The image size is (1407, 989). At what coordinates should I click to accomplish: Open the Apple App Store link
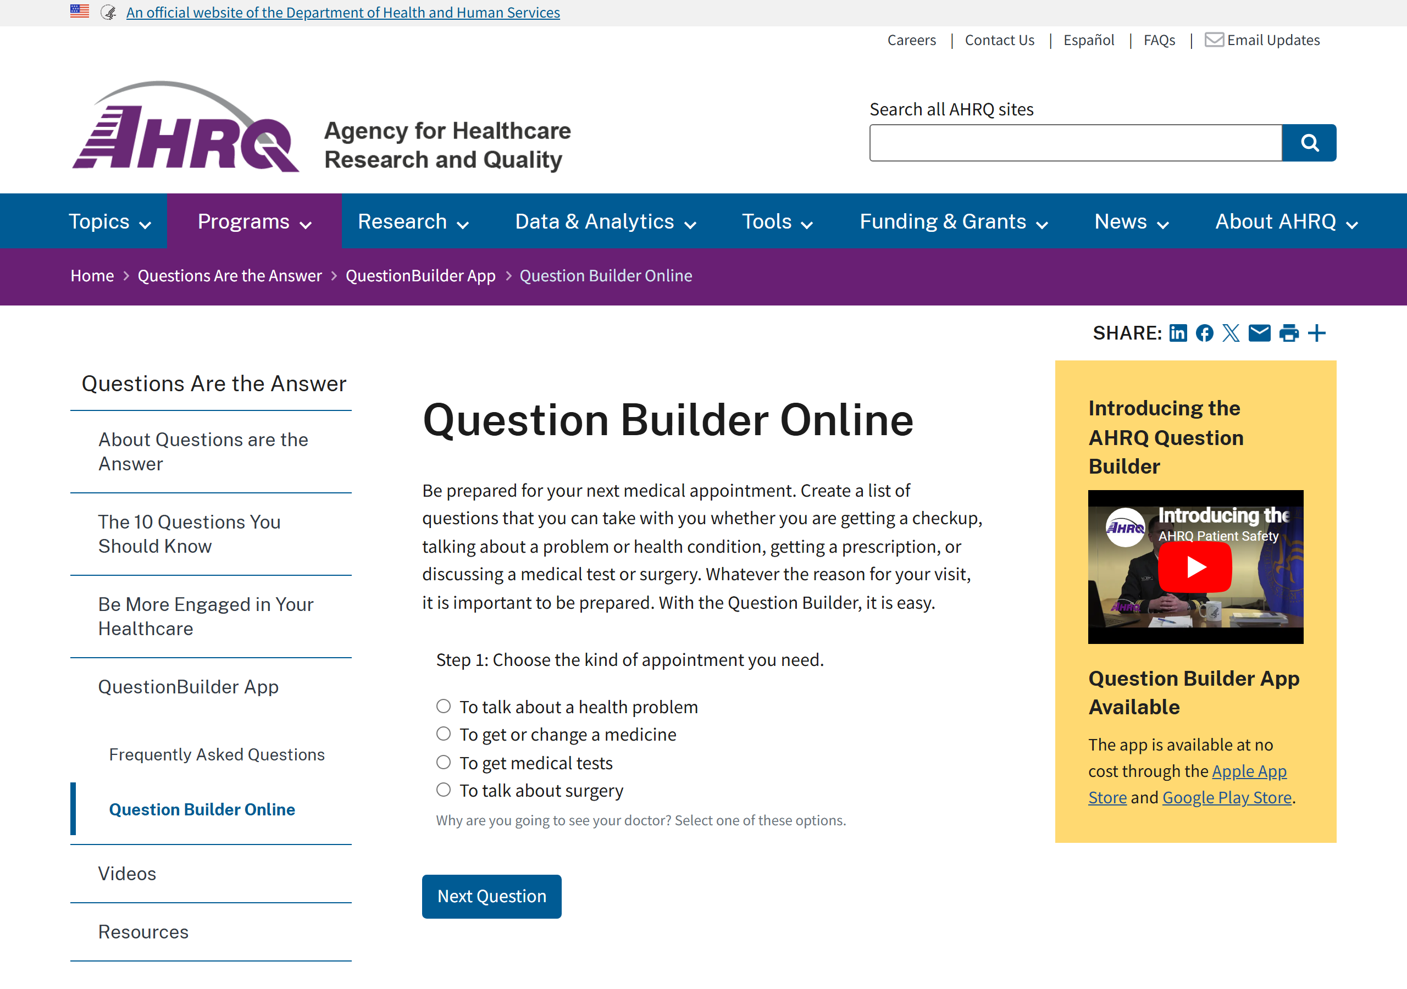[x=1248, y=771]
